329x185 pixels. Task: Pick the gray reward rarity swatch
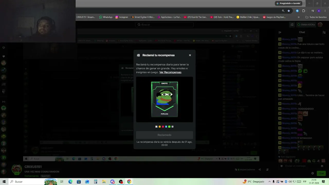click(x=172, y=127)
